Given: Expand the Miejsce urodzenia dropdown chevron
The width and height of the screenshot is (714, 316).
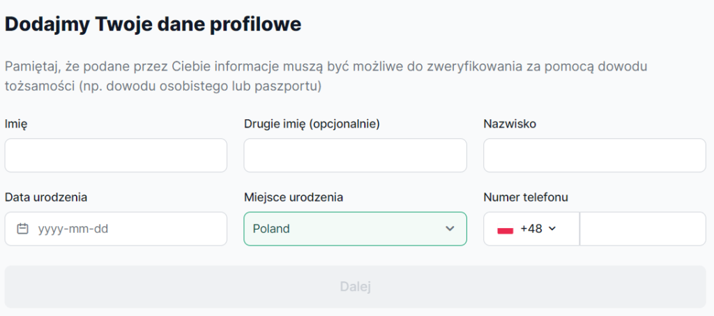Looking at the screenshot, I should [x=450, y=229].
